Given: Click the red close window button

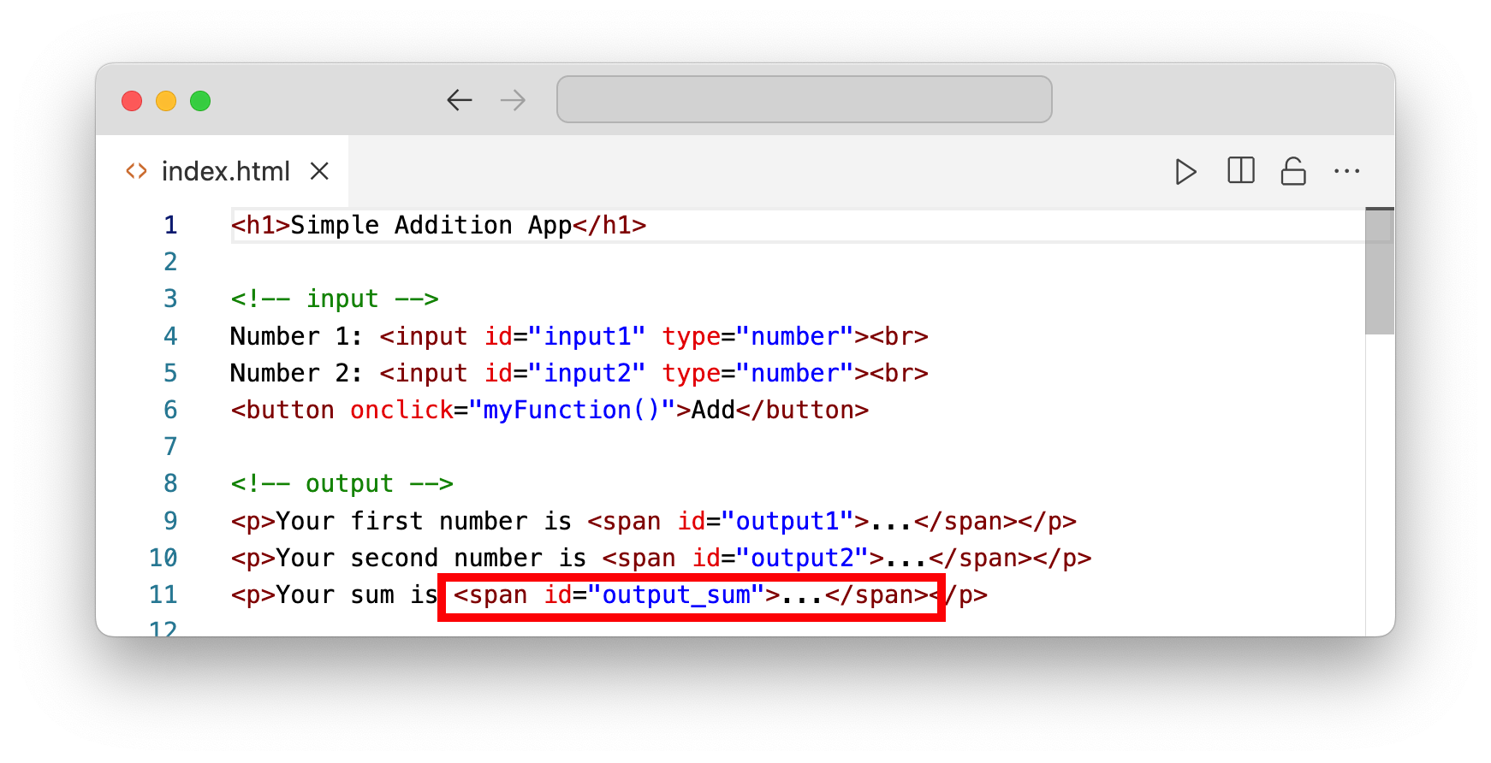Looking at the screenshot, I should (132, 101).
